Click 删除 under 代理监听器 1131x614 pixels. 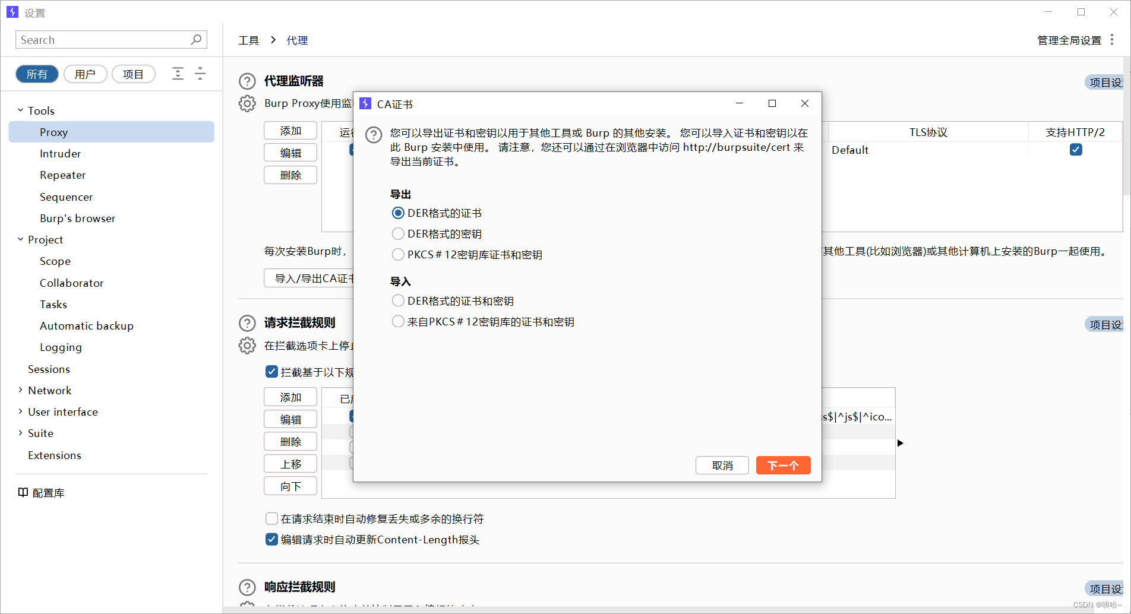pyautogui.click(x=290, y=175)
